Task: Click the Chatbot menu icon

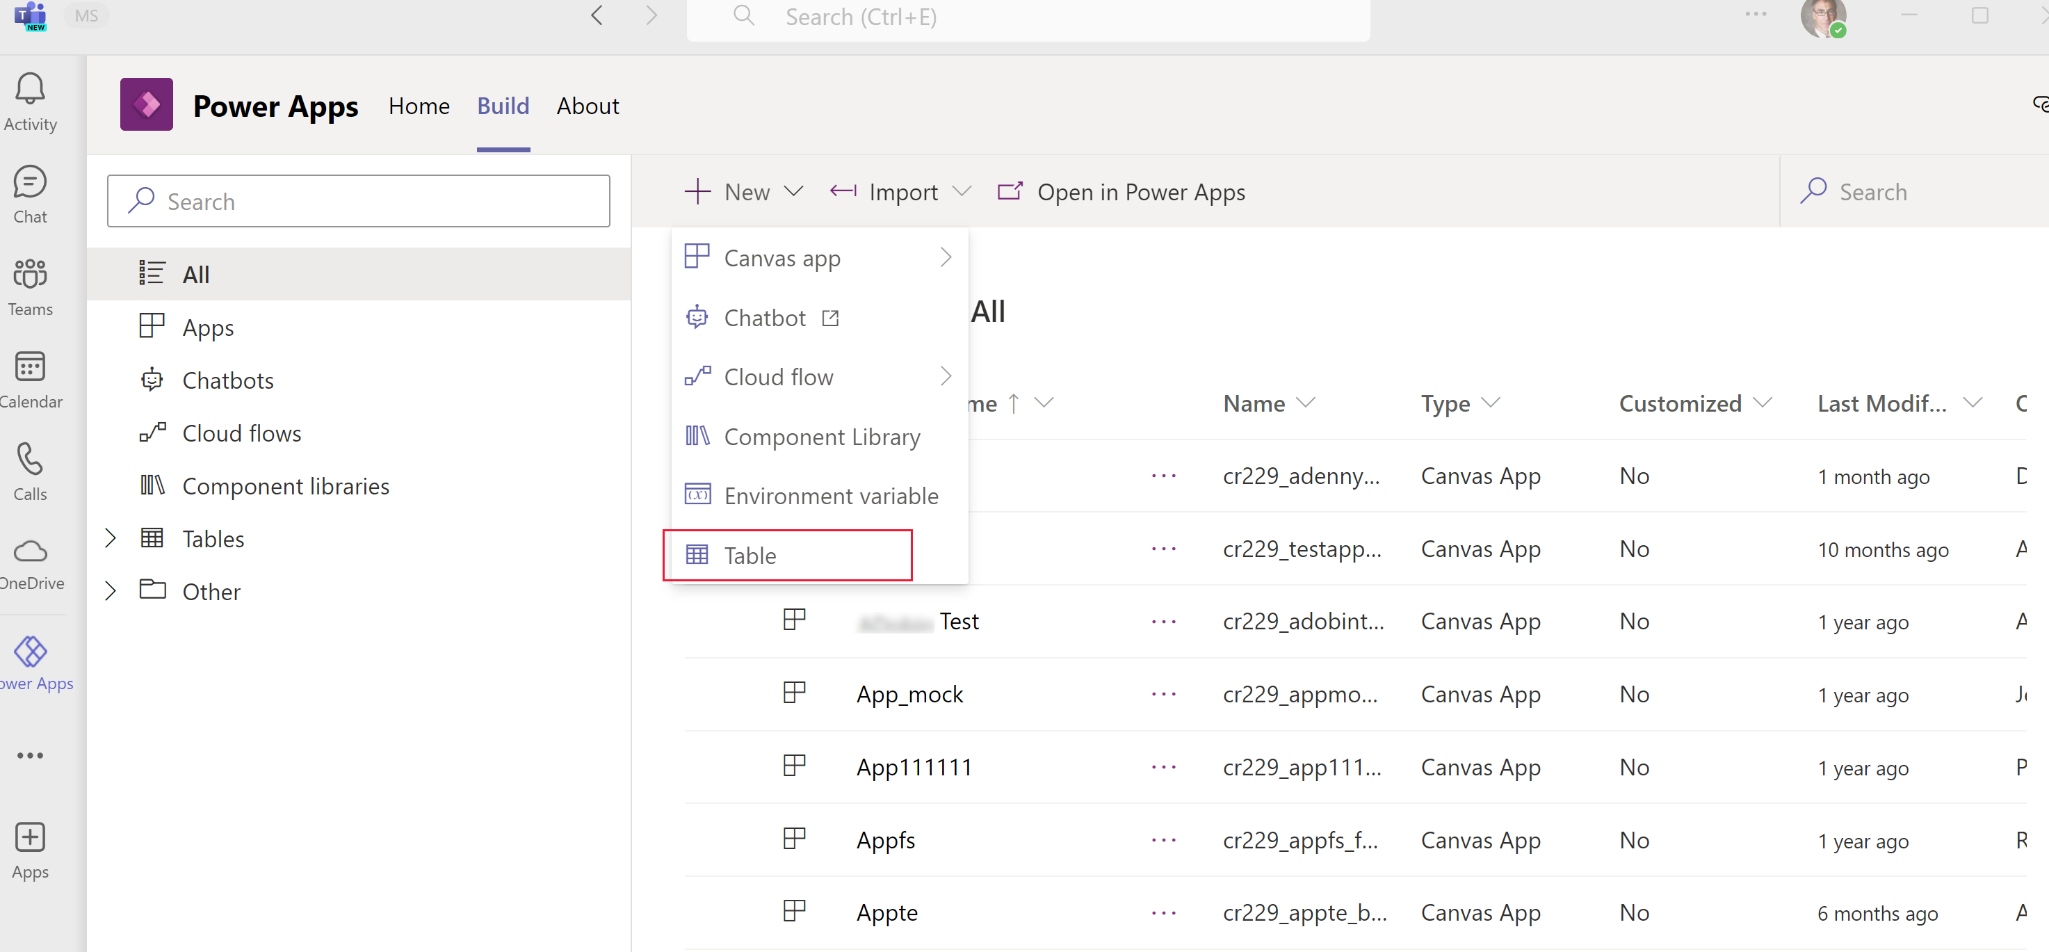Action: pos(698,316)
